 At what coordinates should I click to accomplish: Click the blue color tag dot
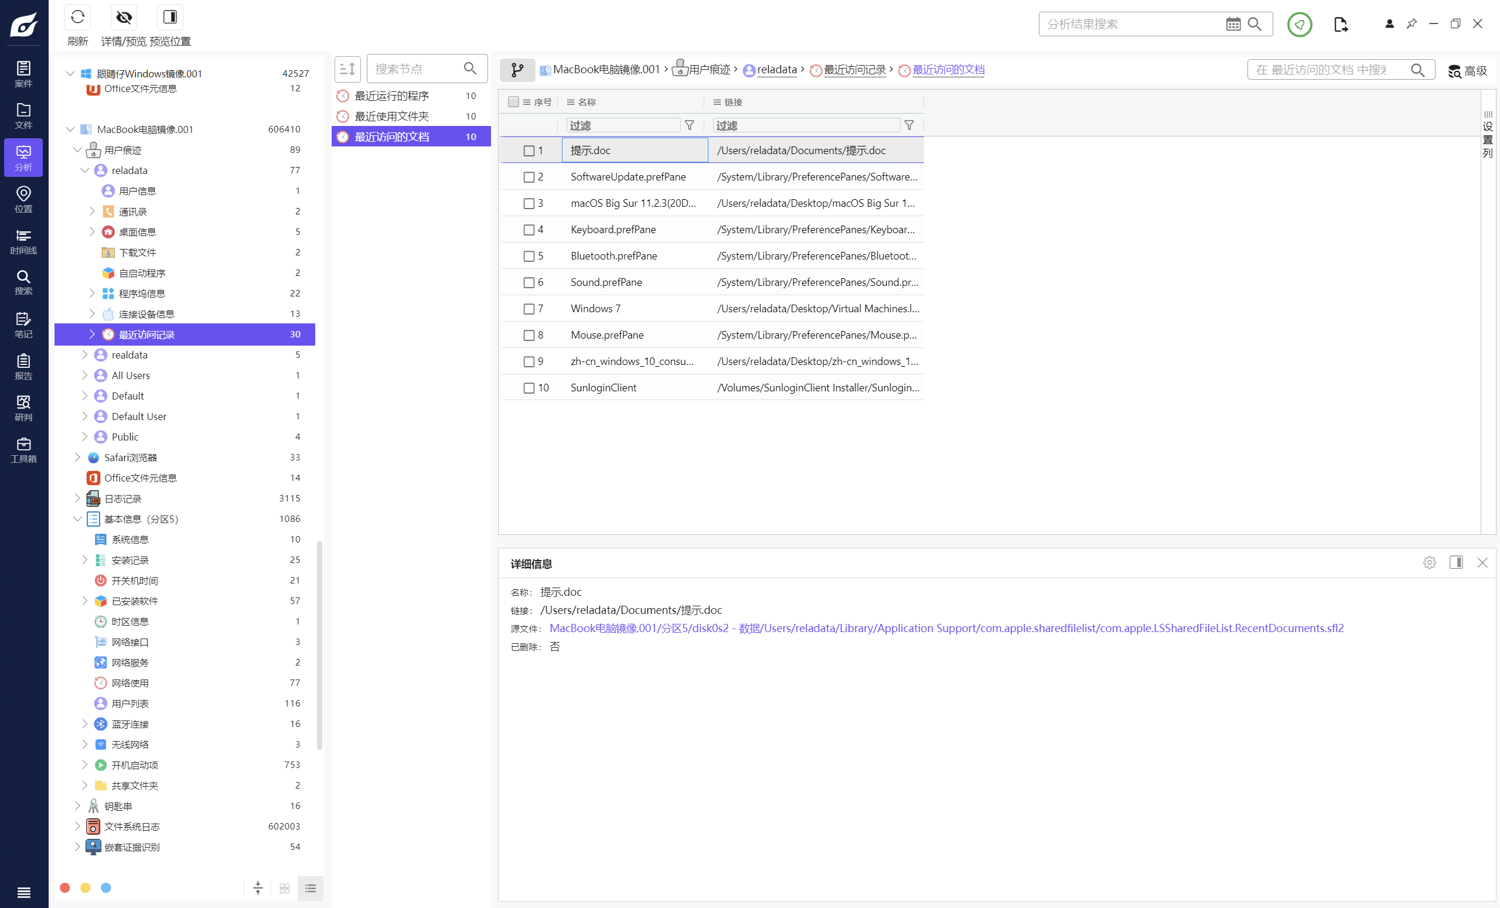coord(106,888)
